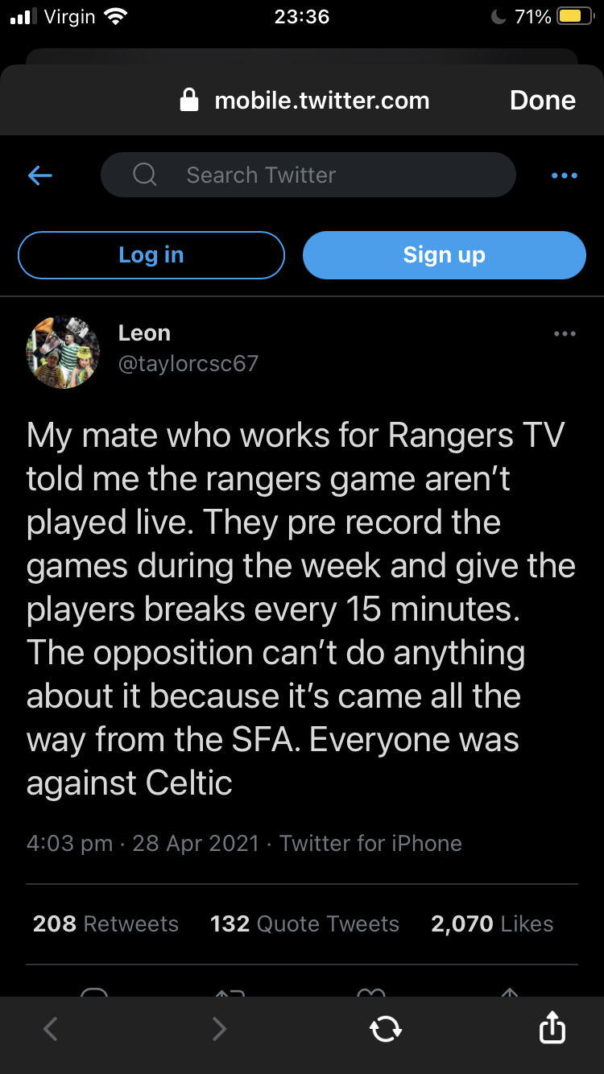Open the @taylorcsc67 handle link
Screen dimensions: 604x1074
188,364
